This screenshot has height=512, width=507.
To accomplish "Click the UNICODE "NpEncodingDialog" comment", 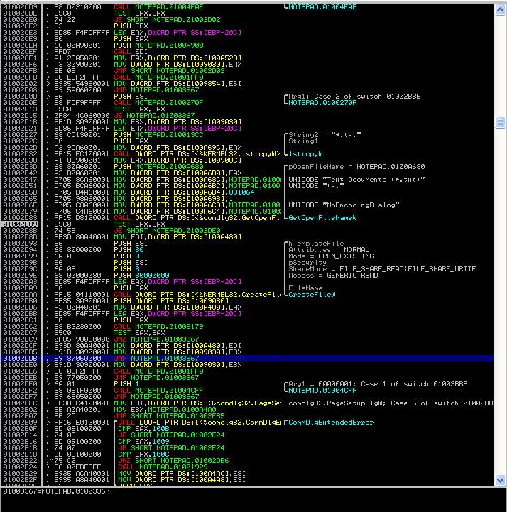I will (344, 205).
